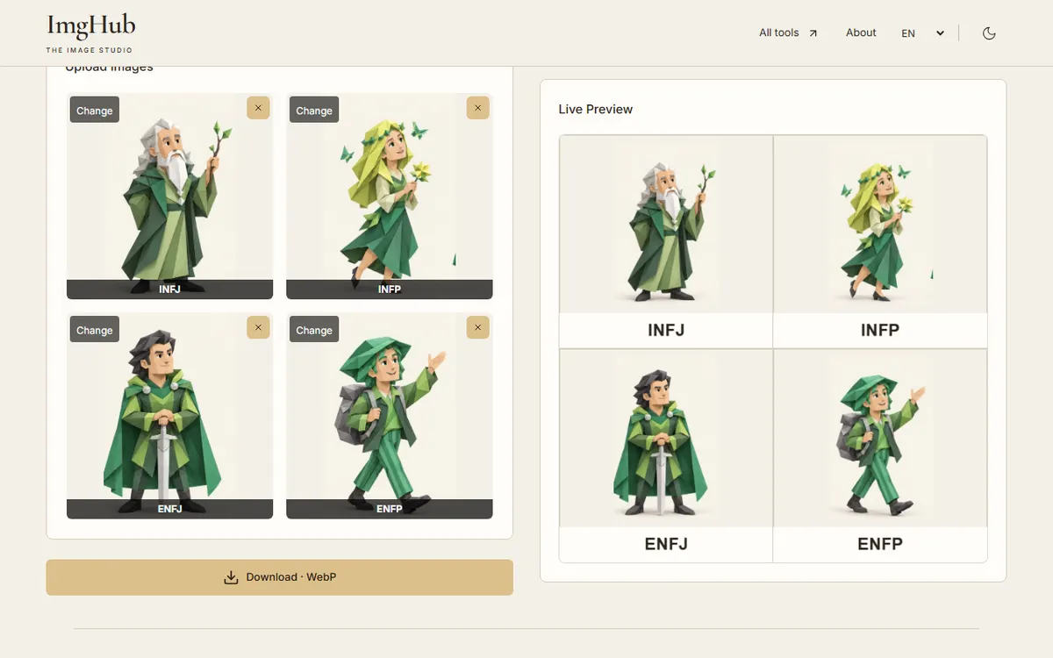The height and width of the screenshot is (658, 1053).
Task: Remove the INFJ image
Action: pos(258,108)
